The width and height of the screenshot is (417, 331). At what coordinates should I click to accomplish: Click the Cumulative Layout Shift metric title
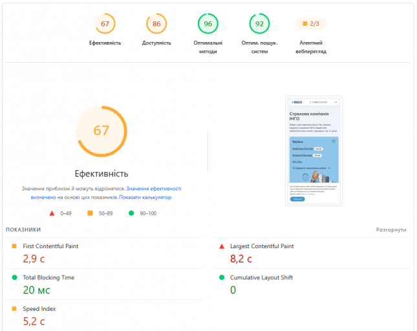click(x=261, y=277)
